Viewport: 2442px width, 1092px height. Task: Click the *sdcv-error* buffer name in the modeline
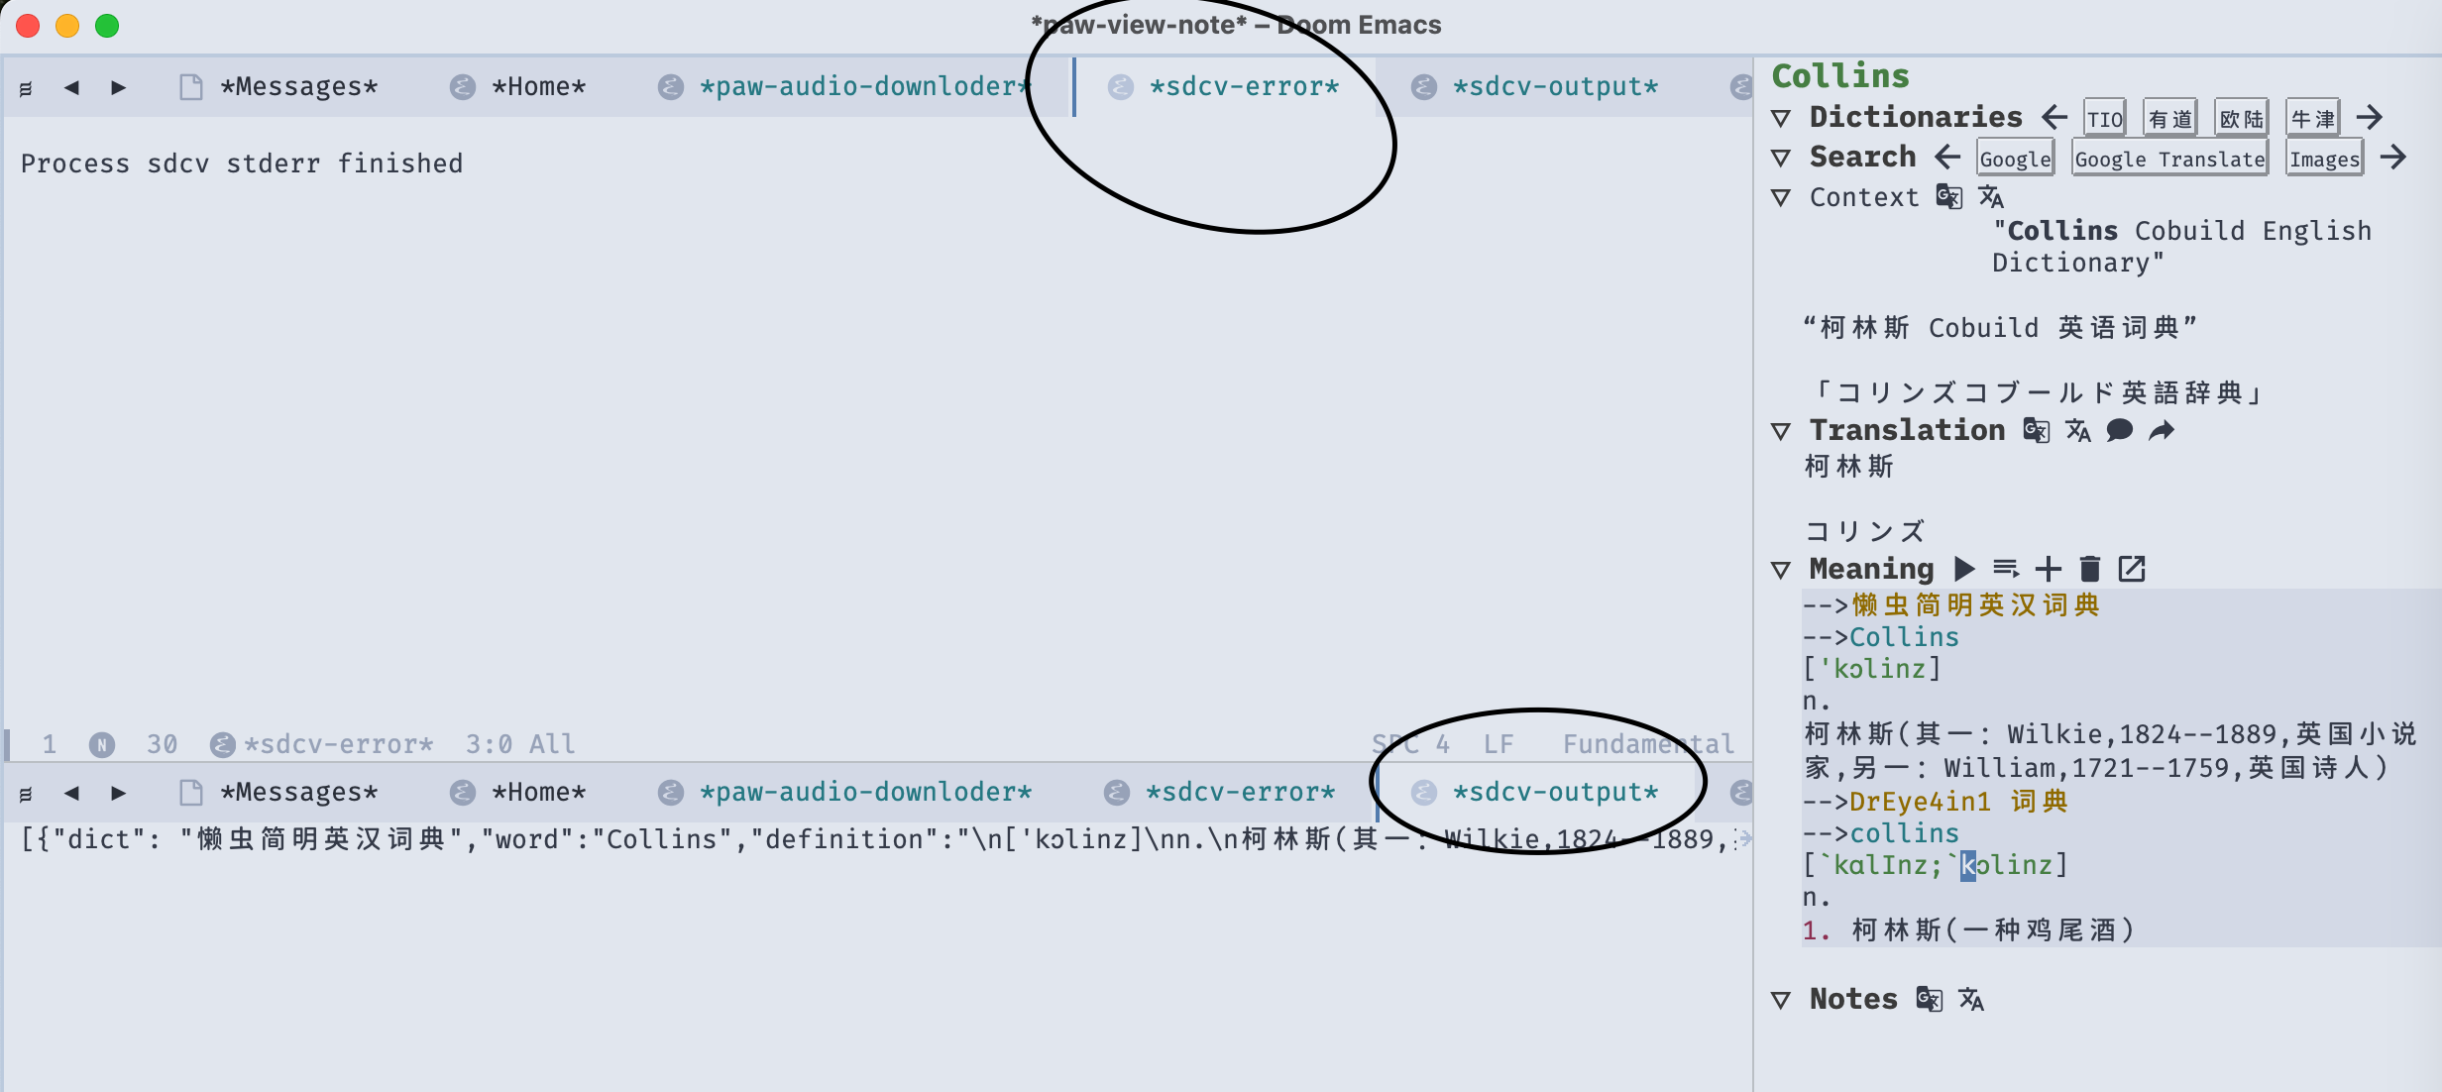338,744
